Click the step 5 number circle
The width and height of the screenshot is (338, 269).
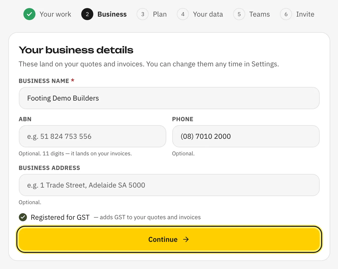(239, 14)
